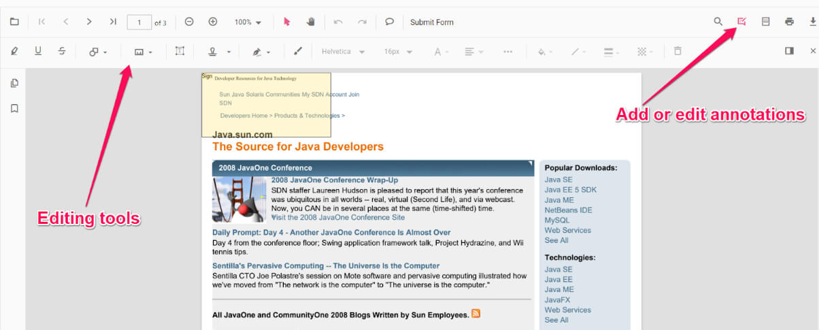Screen dimensions: 819x330
Task: Select the yellow Sign annotation box
Action: [266, 105]
